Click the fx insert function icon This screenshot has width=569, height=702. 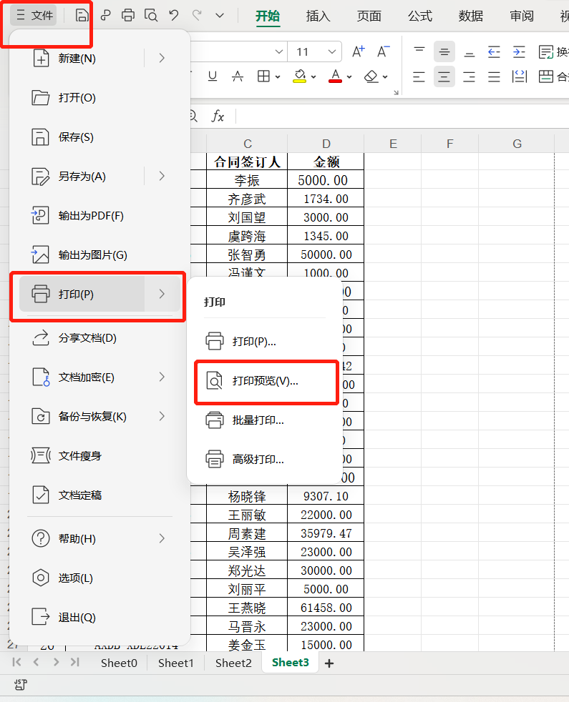[218, 117]
